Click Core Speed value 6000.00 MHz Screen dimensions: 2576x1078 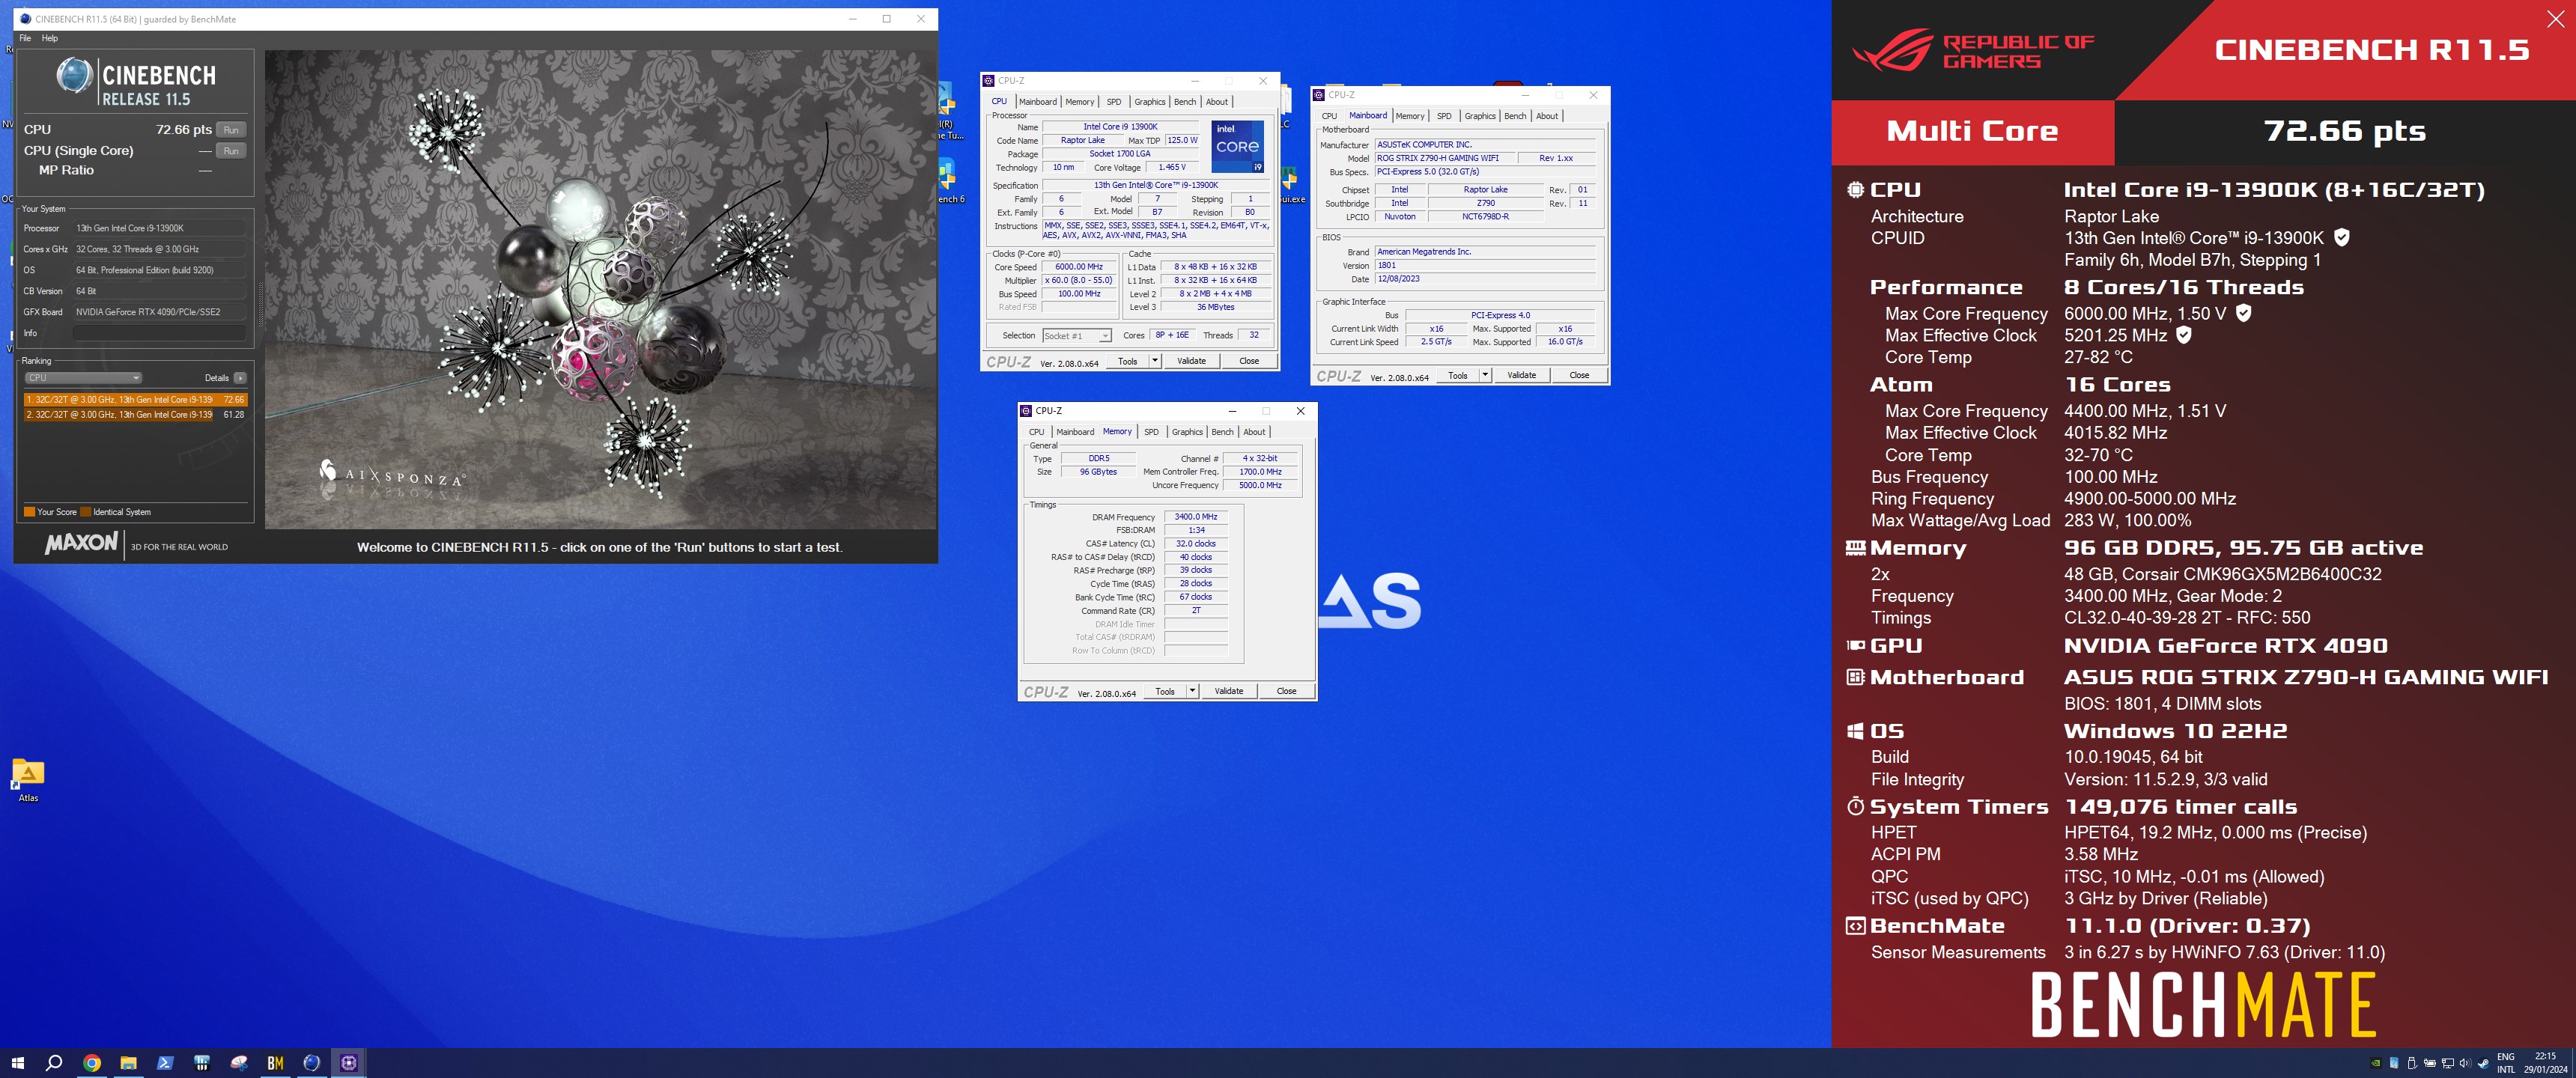[1079, 267]
